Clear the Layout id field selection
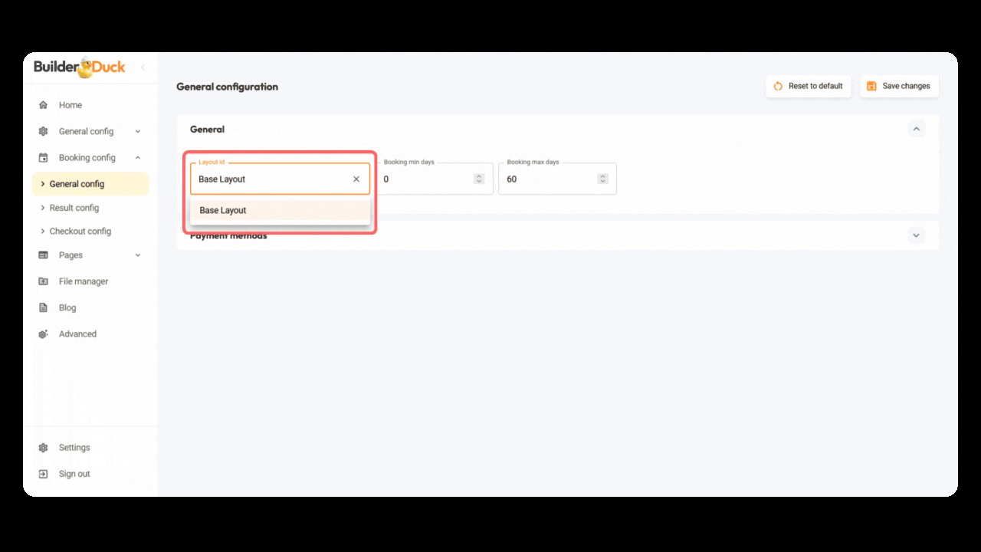981x552 pixels. 356,179
